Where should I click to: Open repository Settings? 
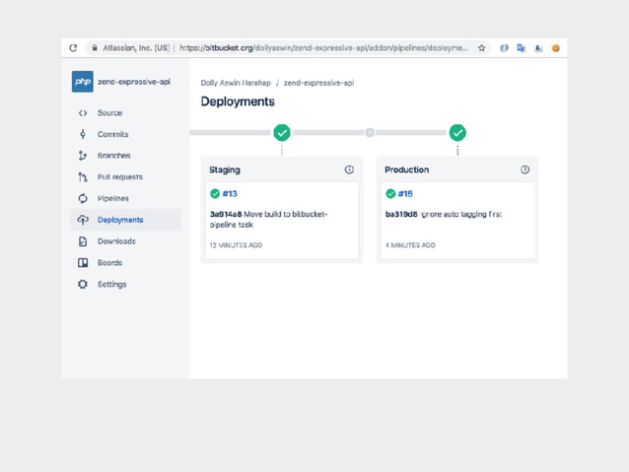[111, 285]
